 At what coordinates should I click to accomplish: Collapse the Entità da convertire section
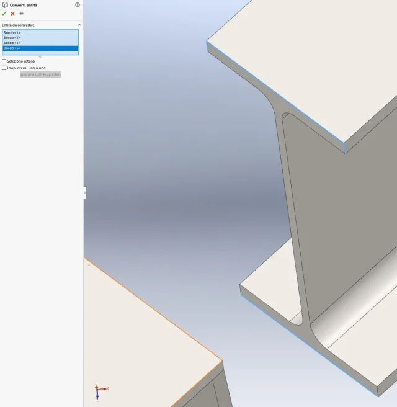point(79,25)
